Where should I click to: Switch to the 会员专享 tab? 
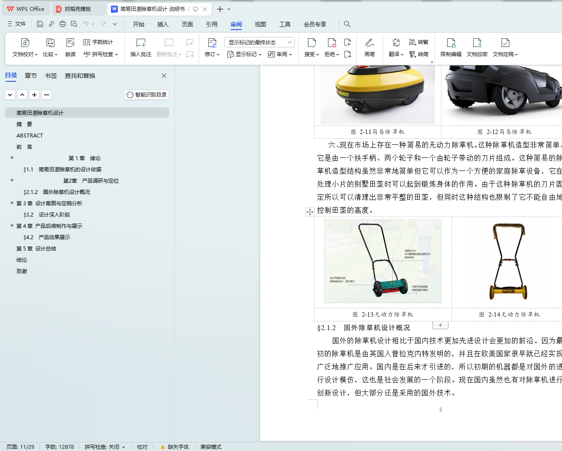[x=315, y=24]
